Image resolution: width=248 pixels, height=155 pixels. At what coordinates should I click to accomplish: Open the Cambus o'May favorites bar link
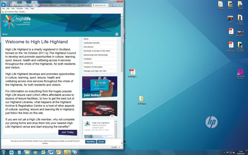(15, 12)
